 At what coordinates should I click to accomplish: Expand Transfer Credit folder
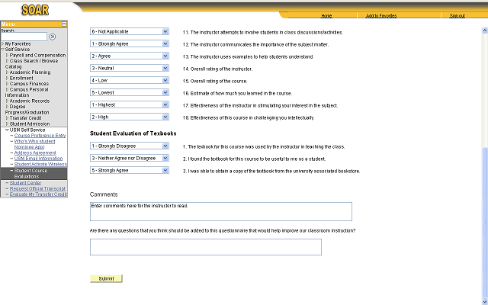pyautogui.click(x=7, y=118)
